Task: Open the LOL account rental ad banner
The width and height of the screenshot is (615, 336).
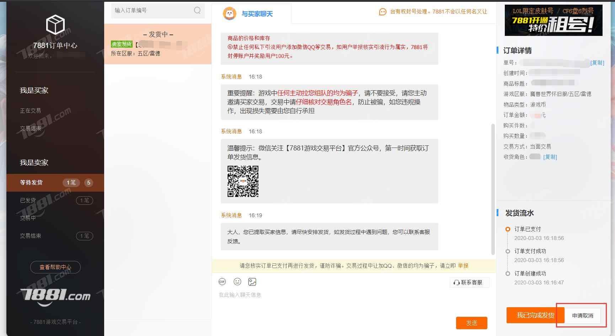Action: (553, 20)
